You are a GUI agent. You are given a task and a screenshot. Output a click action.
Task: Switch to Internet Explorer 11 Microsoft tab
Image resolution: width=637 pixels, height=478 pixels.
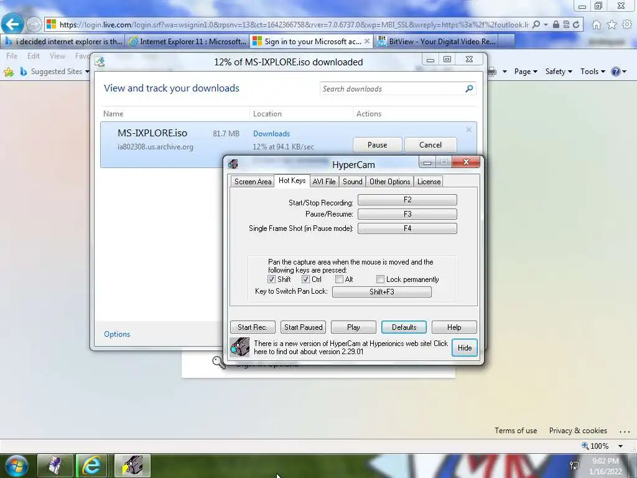click(x=187, y=41)
